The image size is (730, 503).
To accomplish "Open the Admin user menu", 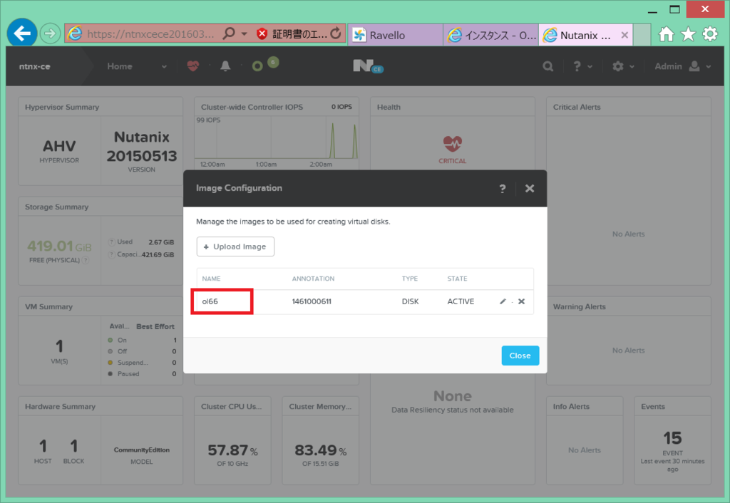I will click(x=682, y=66).
